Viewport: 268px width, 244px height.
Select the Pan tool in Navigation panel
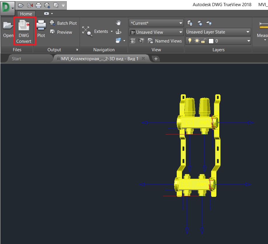pos(118,22)
